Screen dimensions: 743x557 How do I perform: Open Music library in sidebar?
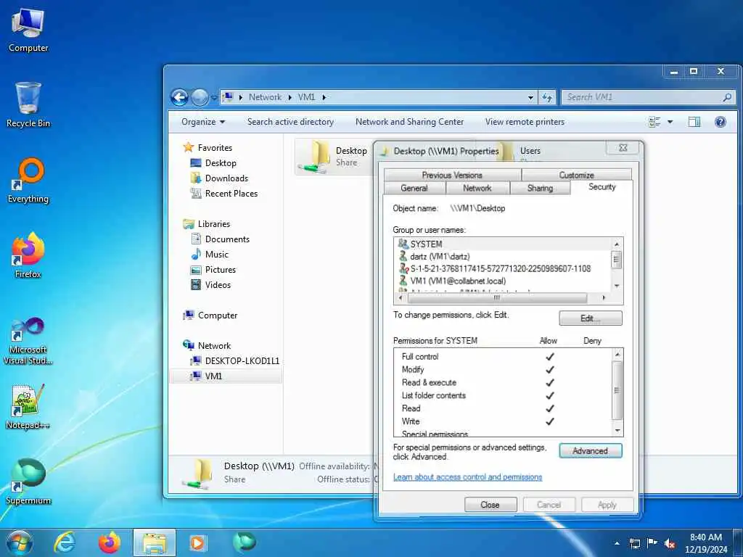coord(216,255)
